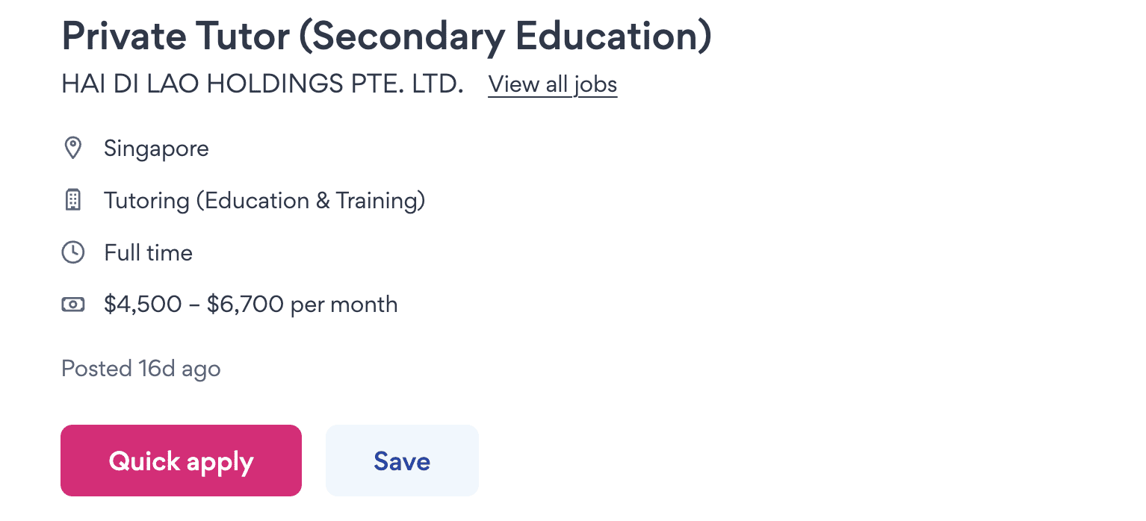
Task: Click the $6,700 maximum salary figure
Action: (x=245, y=305)
